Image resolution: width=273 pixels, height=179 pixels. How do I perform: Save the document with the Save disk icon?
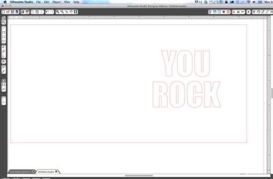click(x=13, y=12)
